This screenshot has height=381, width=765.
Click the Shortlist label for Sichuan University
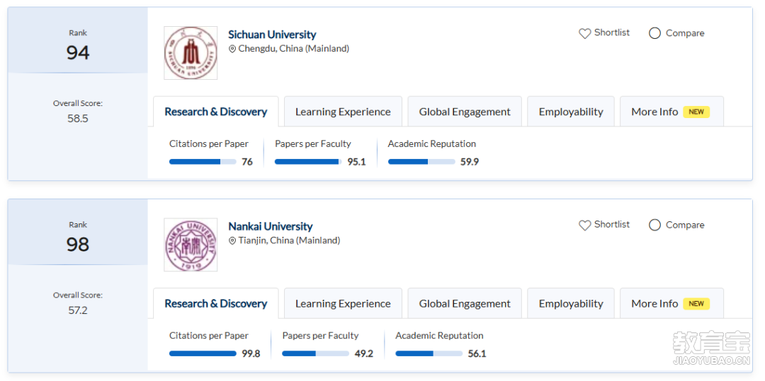tap(612, 33)
